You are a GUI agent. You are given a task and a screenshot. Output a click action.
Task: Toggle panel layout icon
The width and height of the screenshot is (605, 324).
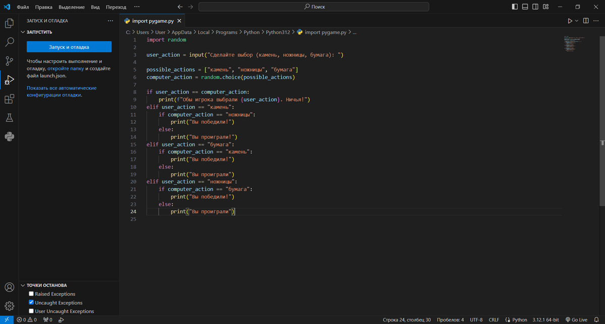pos(525,7)
